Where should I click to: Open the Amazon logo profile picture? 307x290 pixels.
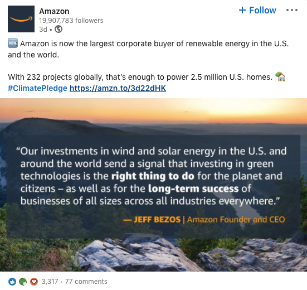(x=21, y=19)
